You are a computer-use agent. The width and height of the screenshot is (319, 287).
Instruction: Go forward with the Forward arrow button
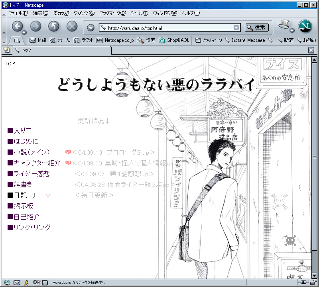click(35, 26)
